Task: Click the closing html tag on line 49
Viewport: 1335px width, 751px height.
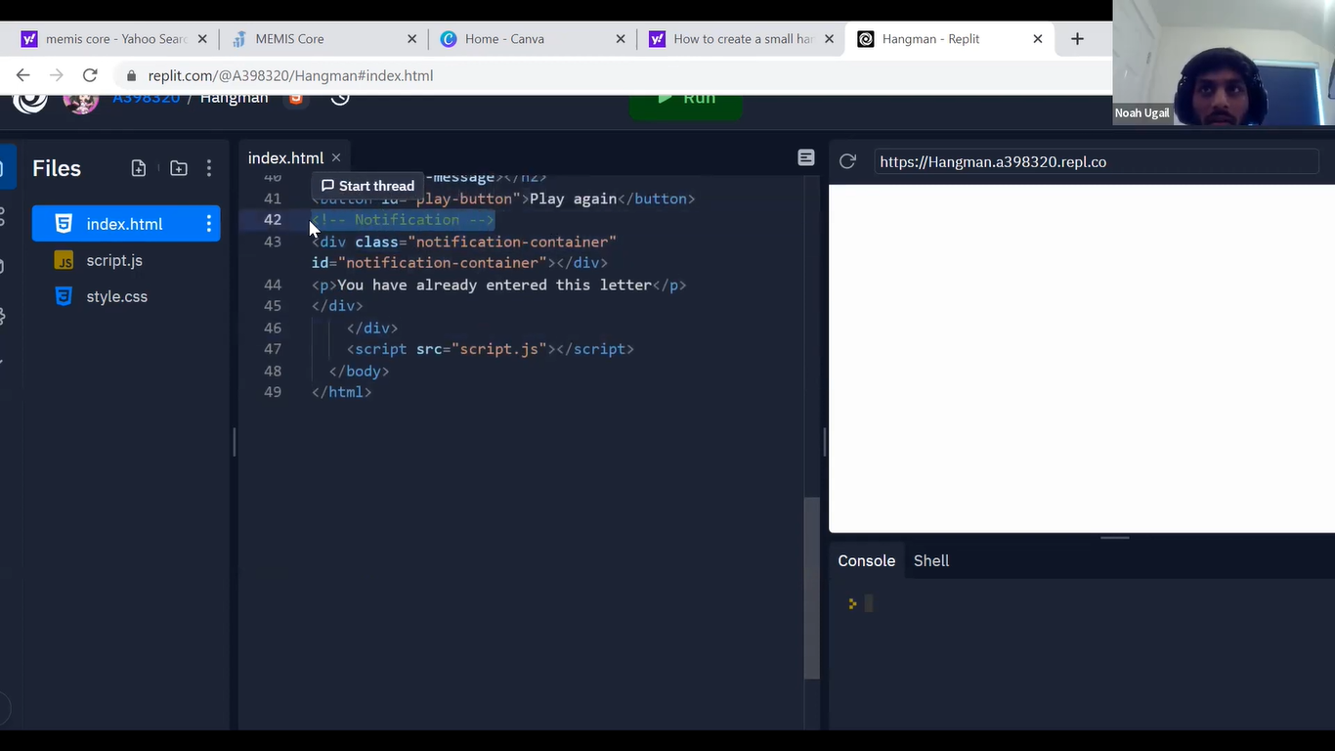Action: 341,392
